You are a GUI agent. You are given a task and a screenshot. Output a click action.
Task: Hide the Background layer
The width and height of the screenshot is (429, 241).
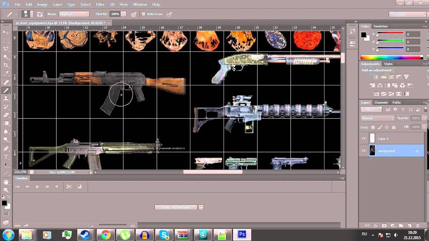coord(364,150)
